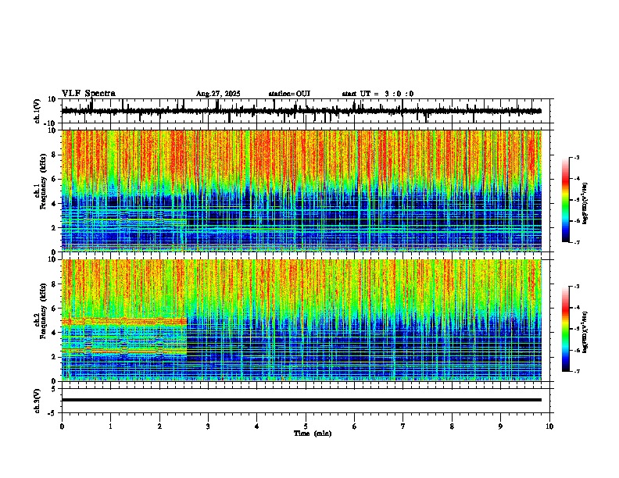Click the '8' tick label on Time axis

(x=452, y=426)
